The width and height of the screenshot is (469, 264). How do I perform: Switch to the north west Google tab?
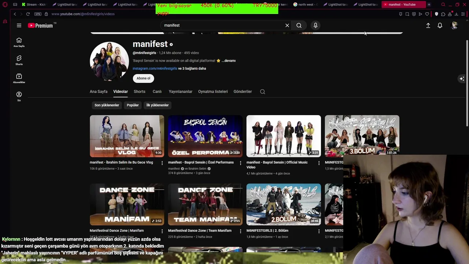[306, 4]
